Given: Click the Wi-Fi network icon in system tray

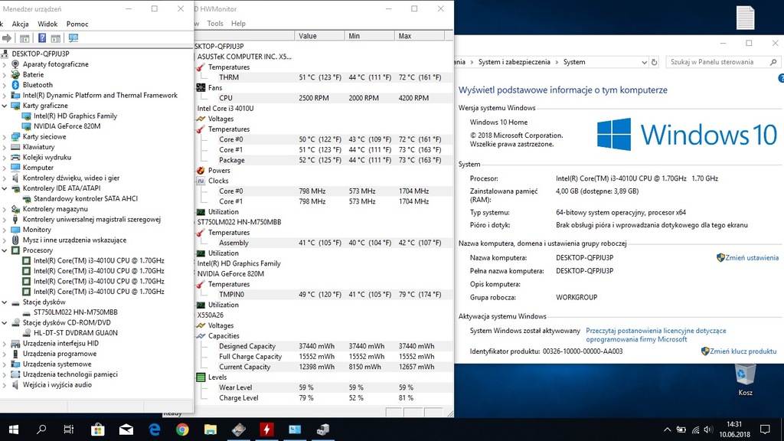Looking at the screenshot, I should (695, 430).
